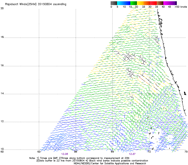The width and height of the screenshot is (188, 165).
Task: Click the purple '12:38' time stamp
Action: point(65,154)
